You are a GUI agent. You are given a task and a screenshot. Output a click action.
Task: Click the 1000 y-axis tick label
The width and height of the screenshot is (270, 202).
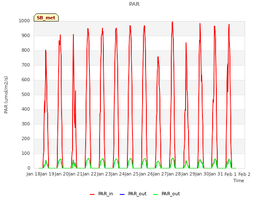[24, 21]
